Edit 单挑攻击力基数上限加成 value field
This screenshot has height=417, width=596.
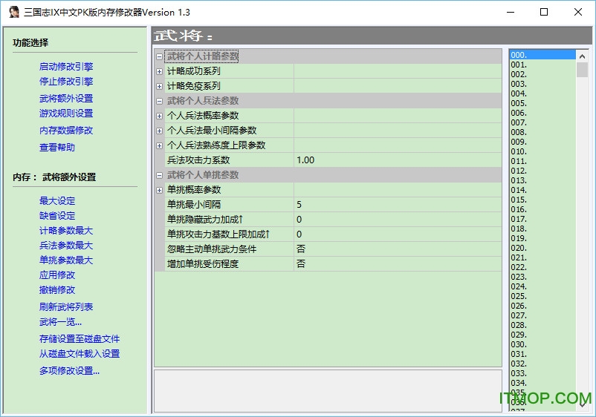point(398,234)
